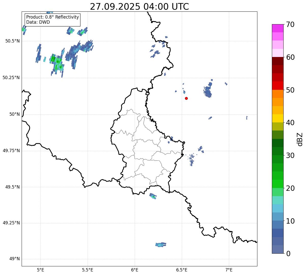
Task: Click the bright yellow colorbar segment at 40
Action: pyautogui.click(x=277, y=118)
